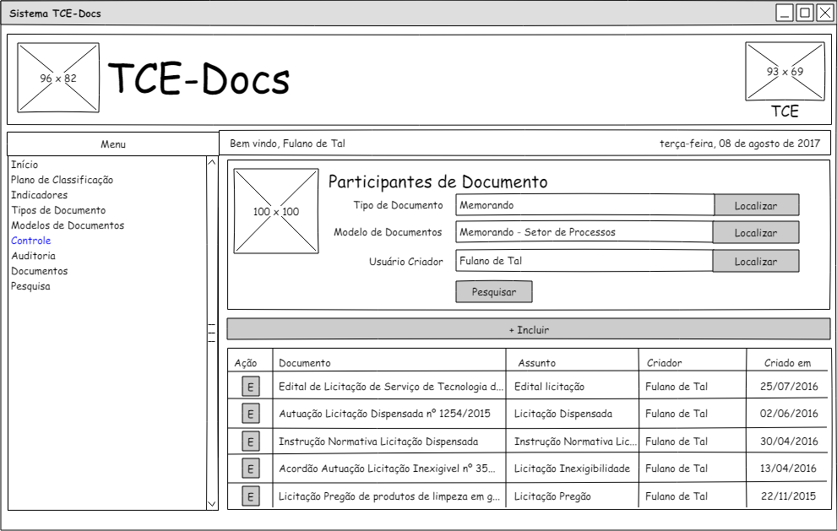Click the E icon for Autuação Licitação Dispensada row
This screenshot has width=837, height=531.
coord(251,414)
